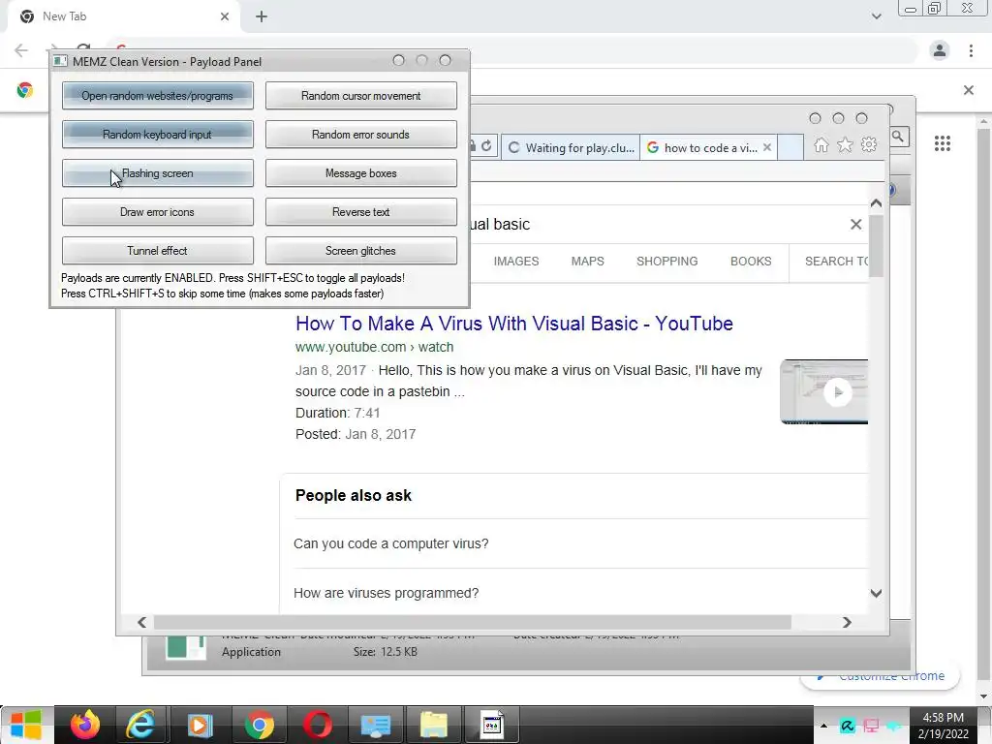Enable the Screen glitches payload
Image resolution: width=992 pixels, height=744 pixels.
coord(360,251)
